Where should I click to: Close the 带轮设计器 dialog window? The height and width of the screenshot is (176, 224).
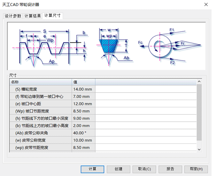coord(206,4)
